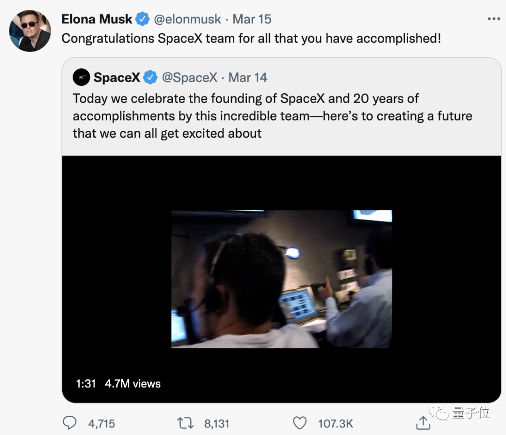Open Elona Musk profile avatar

click(30, 30)
